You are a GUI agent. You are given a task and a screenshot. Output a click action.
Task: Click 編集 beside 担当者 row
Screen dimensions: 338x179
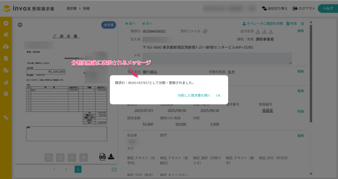click(x=300, y=136)
